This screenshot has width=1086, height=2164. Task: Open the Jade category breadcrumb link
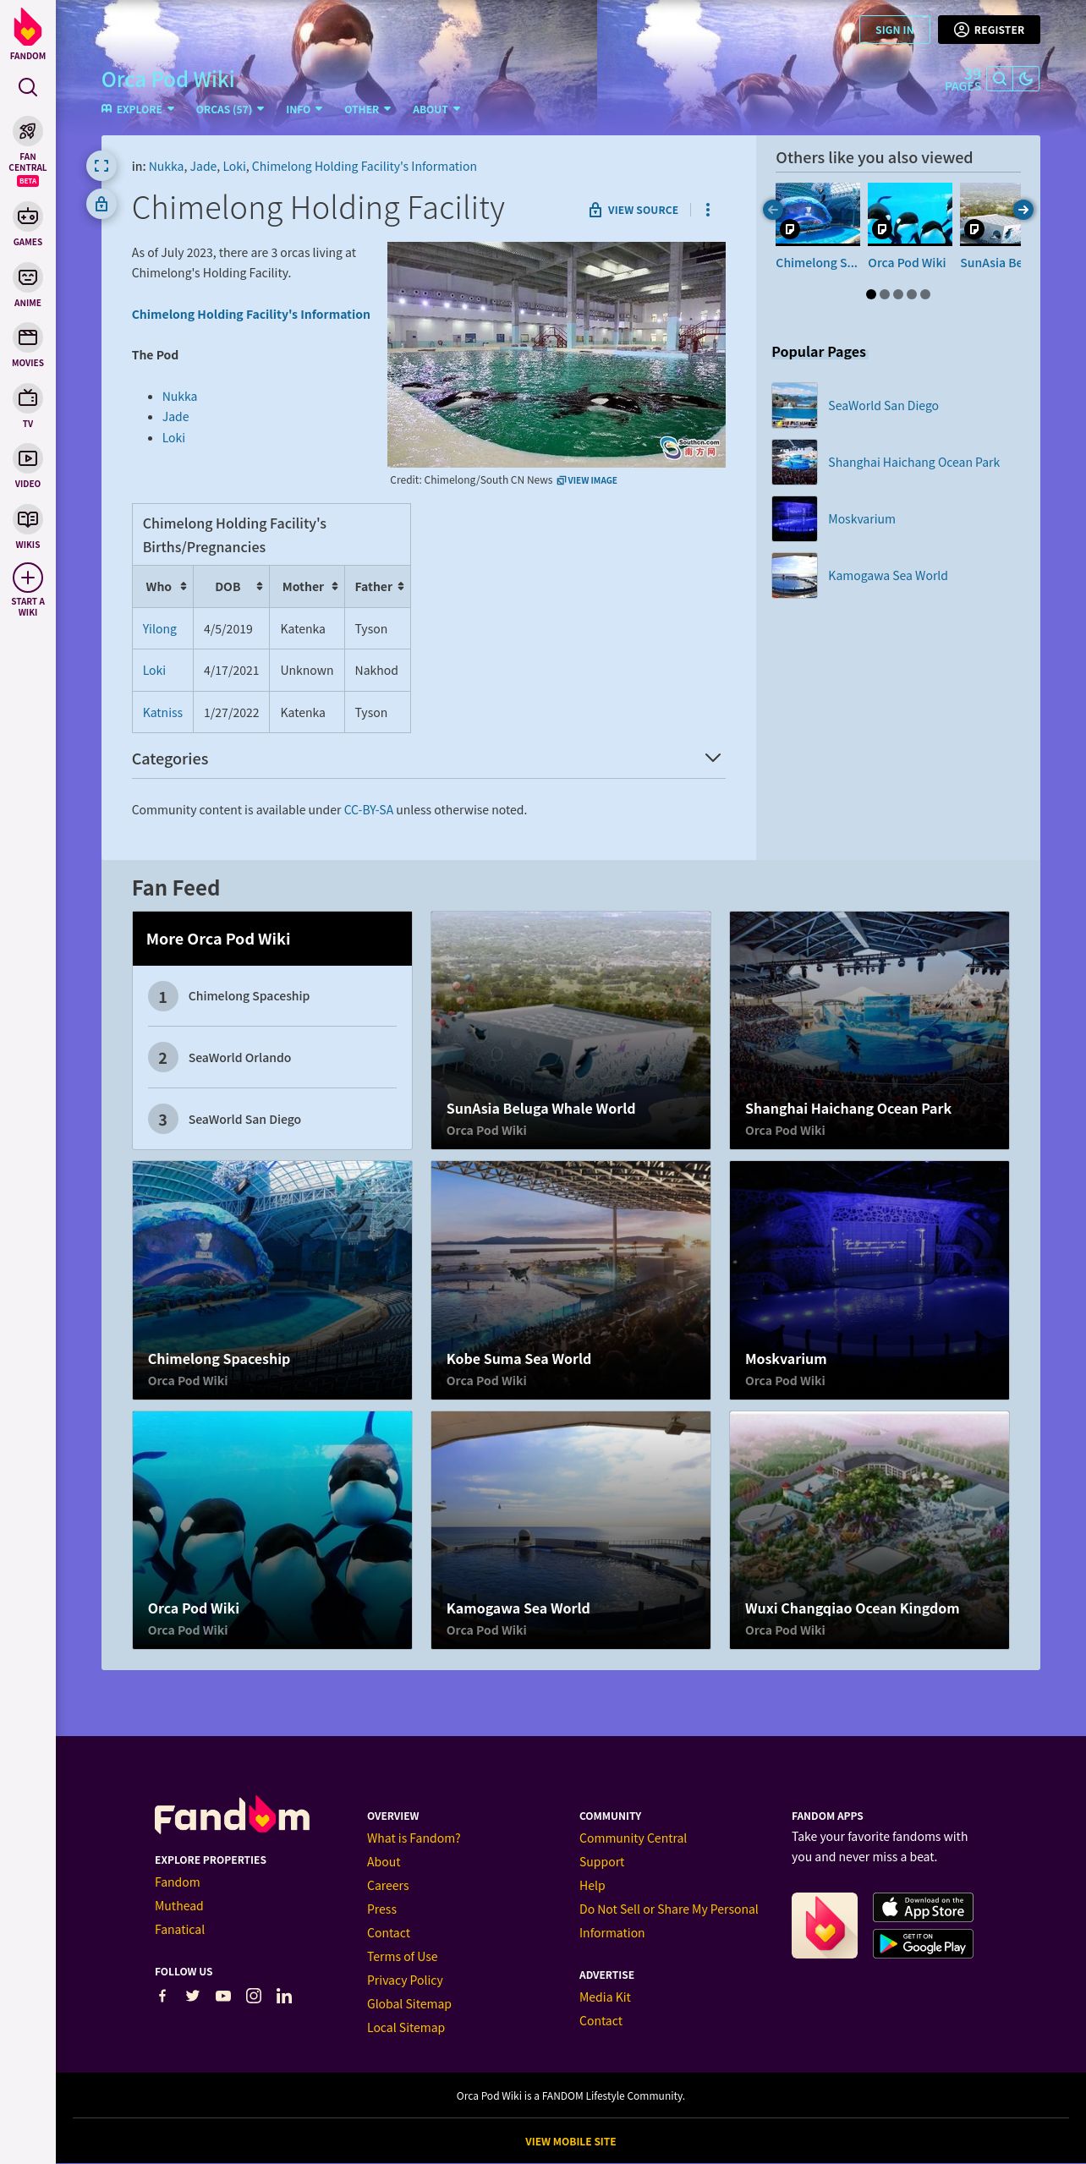pyautogui.click(x=203, y=167)
